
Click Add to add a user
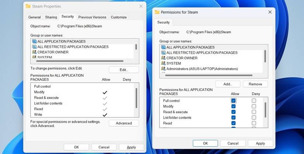point(228,84)
